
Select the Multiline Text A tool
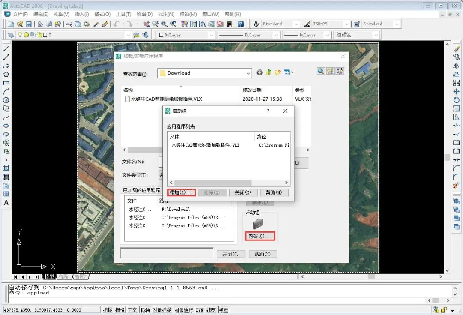click(6, 203)
